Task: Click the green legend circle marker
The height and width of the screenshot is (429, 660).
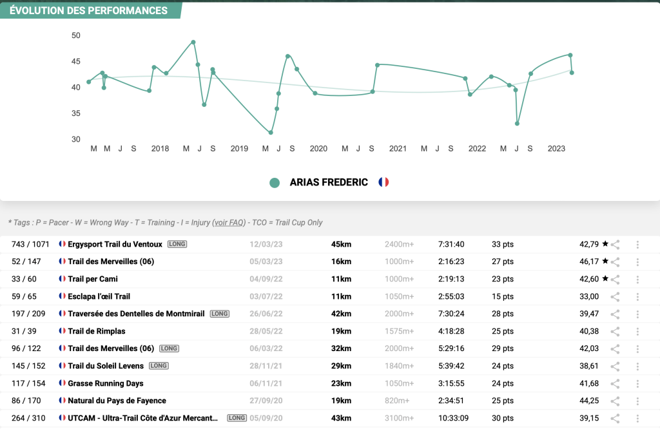Action: pos(275,183)
